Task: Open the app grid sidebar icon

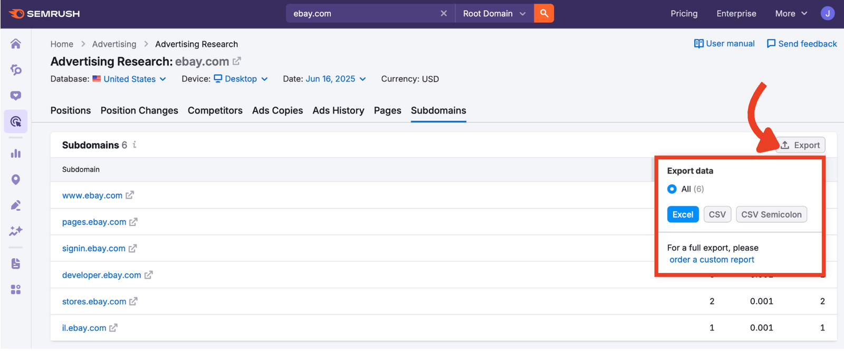Action: (16, 289)
